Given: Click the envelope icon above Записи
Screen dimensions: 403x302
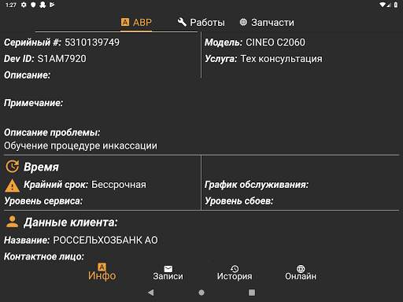Looking at the screenshot, I should coord(168,269).
